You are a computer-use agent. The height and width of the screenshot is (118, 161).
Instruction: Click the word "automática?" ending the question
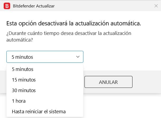[x=19, y=40]
